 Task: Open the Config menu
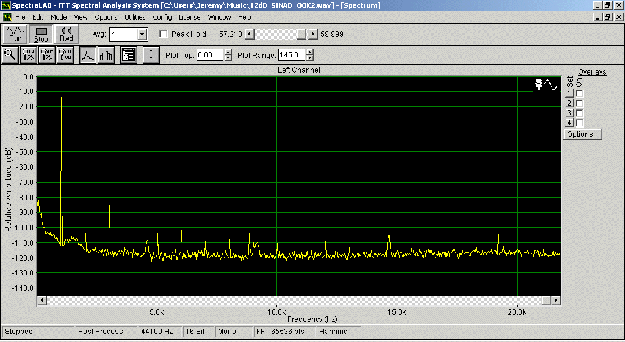[162, 17]
